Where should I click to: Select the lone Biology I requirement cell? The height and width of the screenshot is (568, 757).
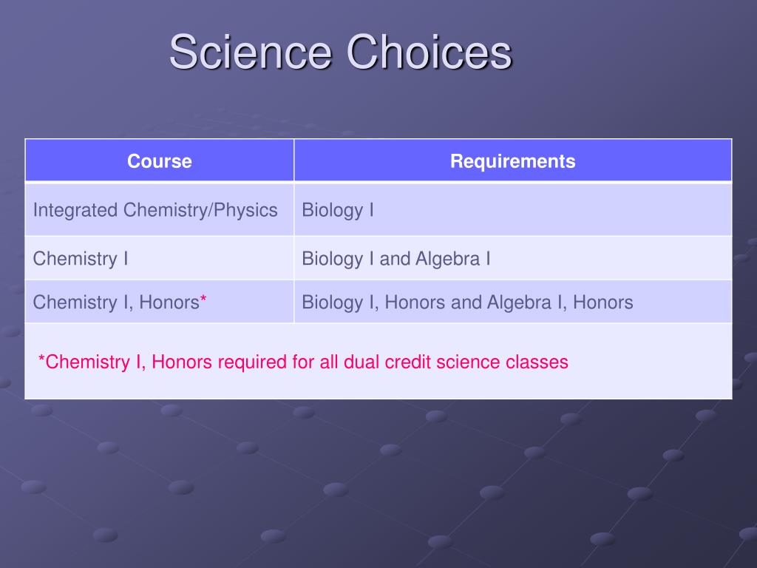click(513, 209)
